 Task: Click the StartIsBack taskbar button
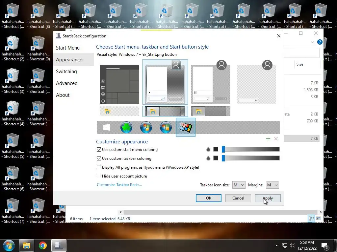tap(59, 245)
